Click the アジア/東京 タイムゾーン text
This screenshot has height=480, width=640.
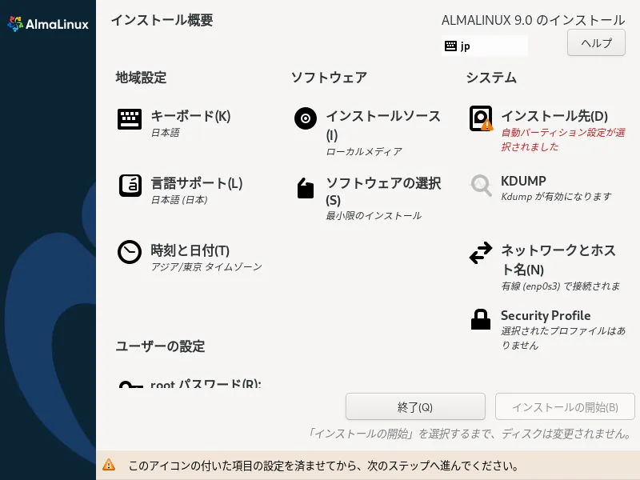(x=206, y=267)
